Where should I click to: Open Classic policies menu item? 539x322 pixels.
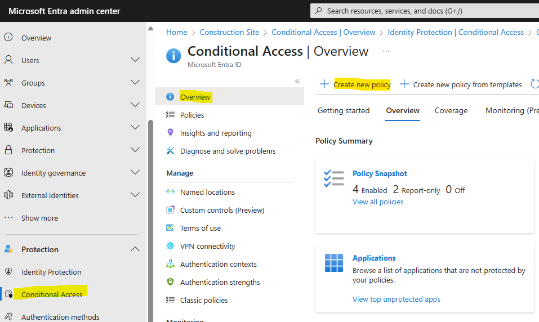(204, 301)
